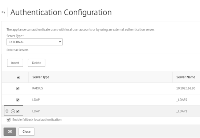Sort by the Server Name column header
The image size is (200, 138).
186,77
